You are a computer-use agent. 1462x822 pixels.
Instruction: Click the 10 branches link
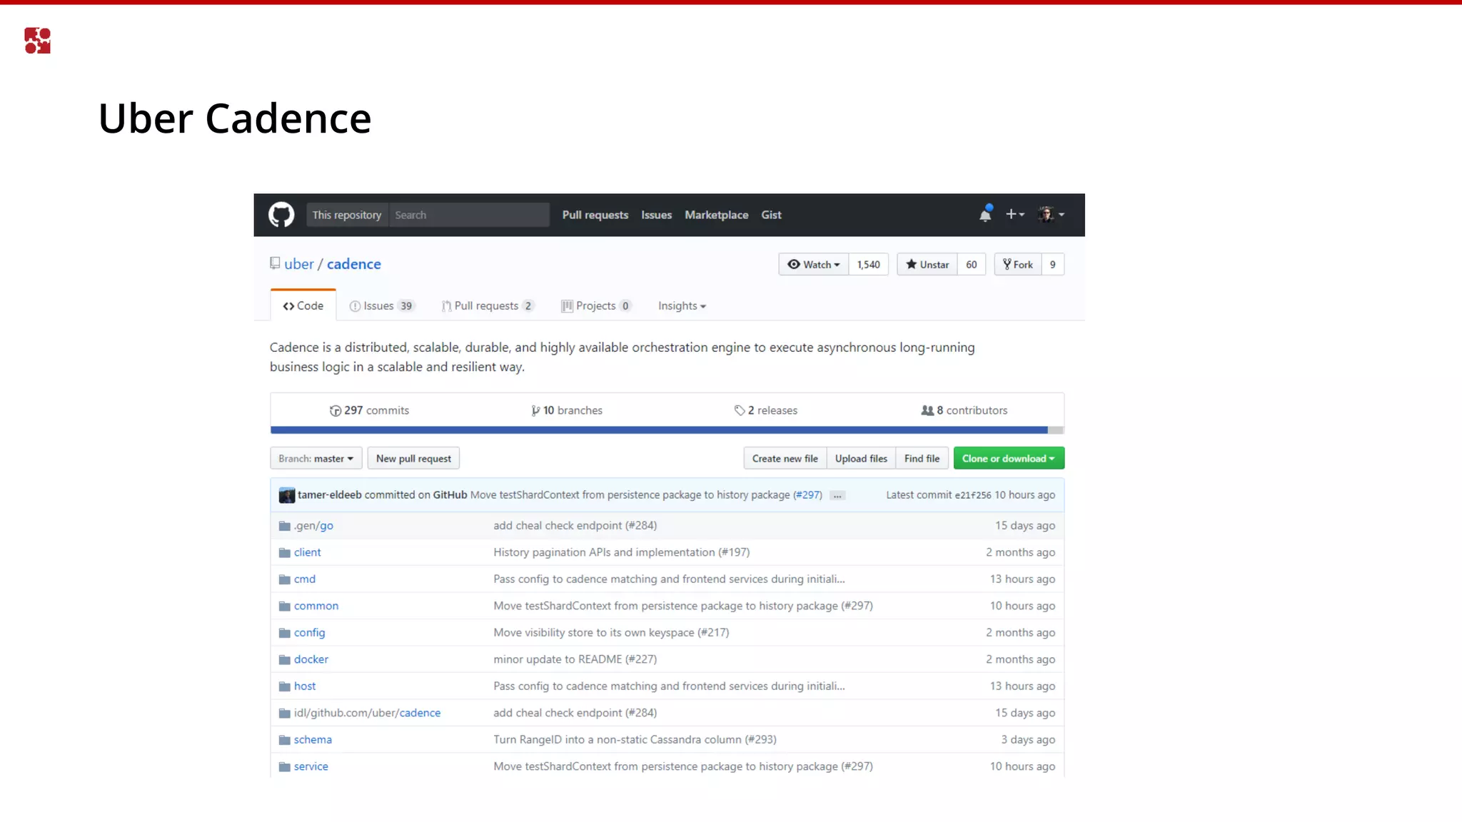tap(568, 410)
